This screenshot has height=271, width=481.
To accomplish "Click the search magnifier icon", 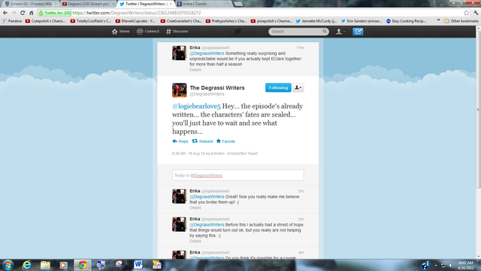I will coord(325,32).
